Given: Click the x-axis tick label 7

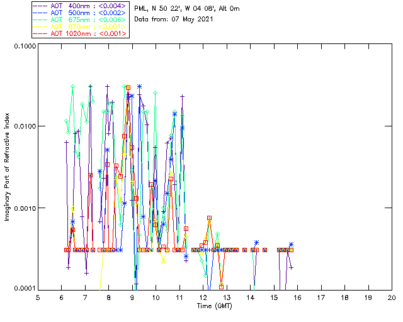Looking at the screenshot, I should pos(85,297).
